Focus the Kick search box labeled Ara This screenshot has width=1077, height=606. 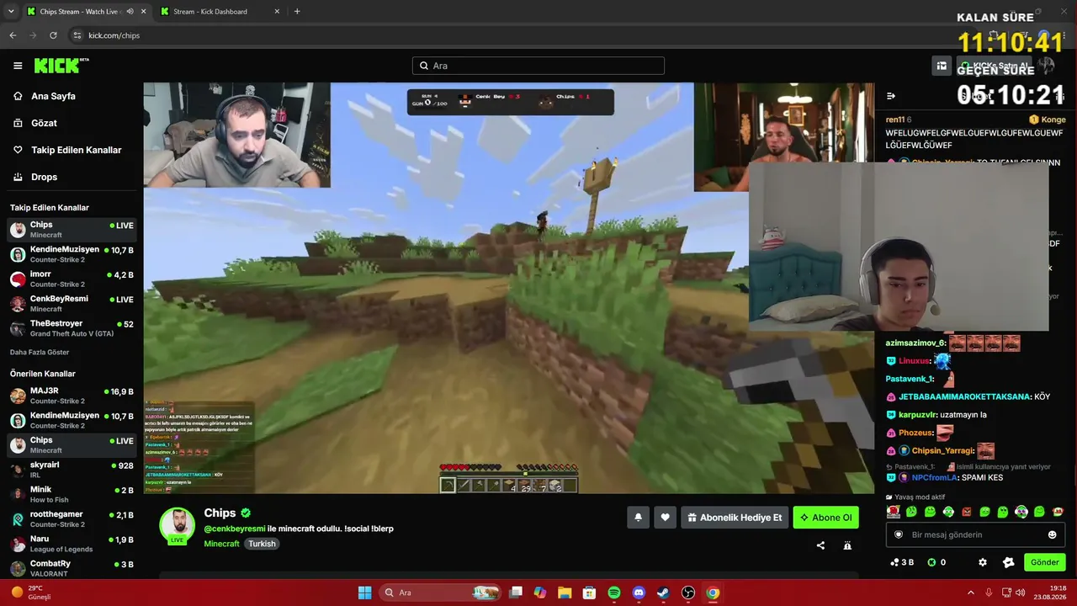point(538,66)
